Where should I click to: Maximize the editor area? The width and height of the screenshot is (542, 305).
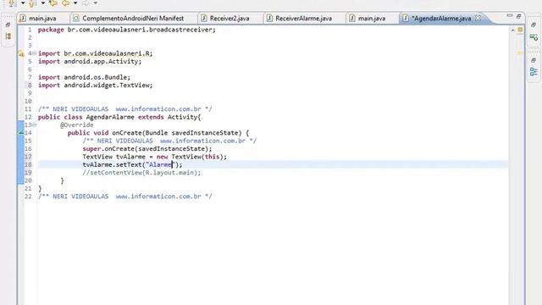coord(518,16)
